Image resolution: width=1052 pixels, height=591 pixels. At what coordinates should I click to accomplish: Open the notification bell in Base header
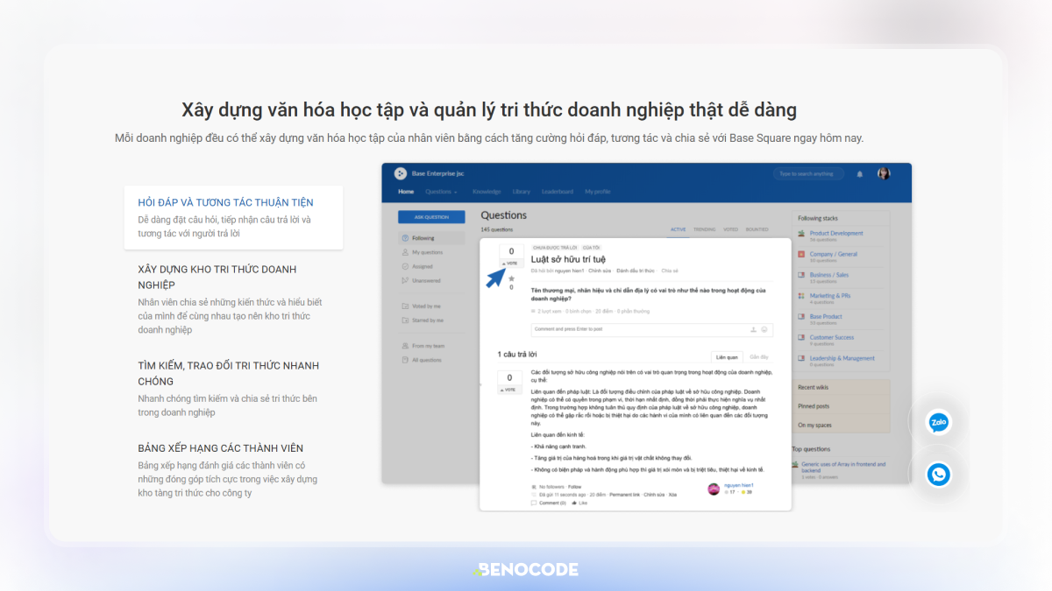pos(859,173)
